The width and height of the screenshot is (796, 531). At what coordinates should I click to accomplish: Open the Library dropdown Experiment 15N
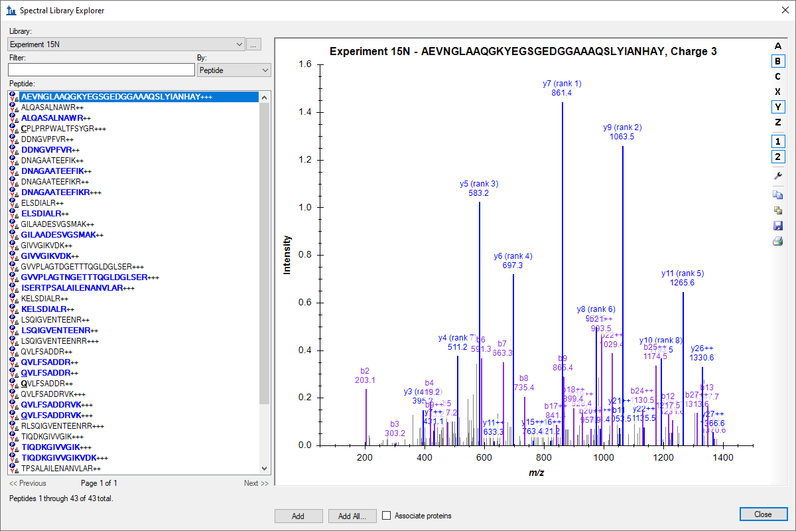pos(126,44)
